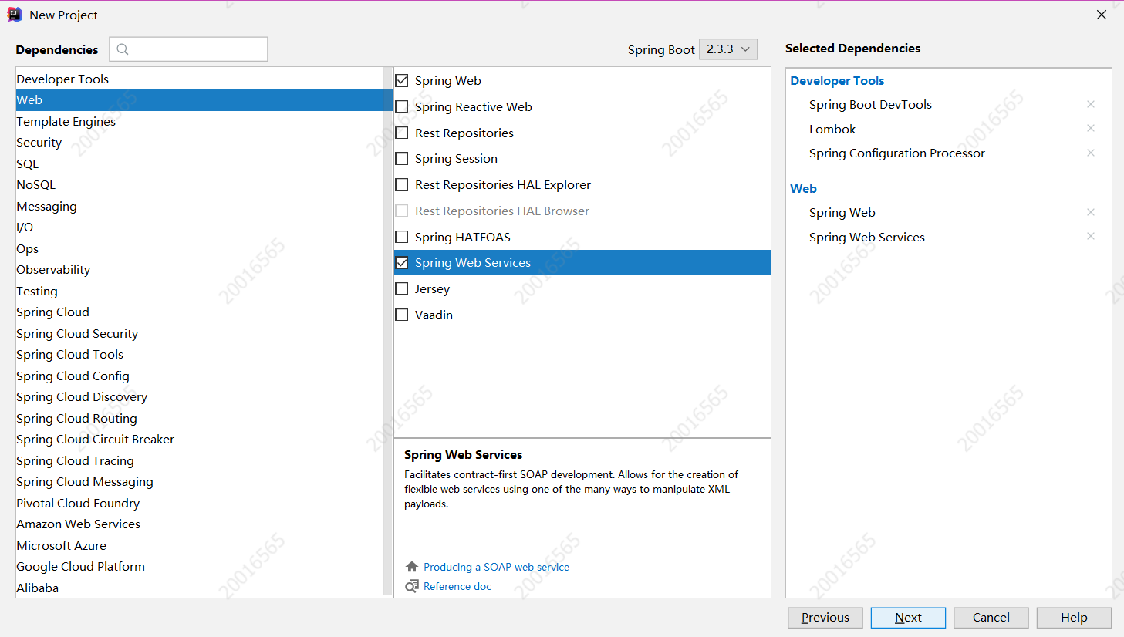Enable Rest Repositories dependency
The height and width of the screenshot is (637, 1124).
click(402, 133)
